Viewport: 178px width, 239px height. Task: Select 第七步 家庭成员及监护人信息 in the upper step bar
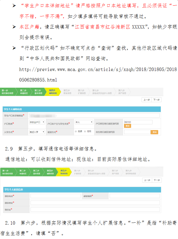click(102, 92)
